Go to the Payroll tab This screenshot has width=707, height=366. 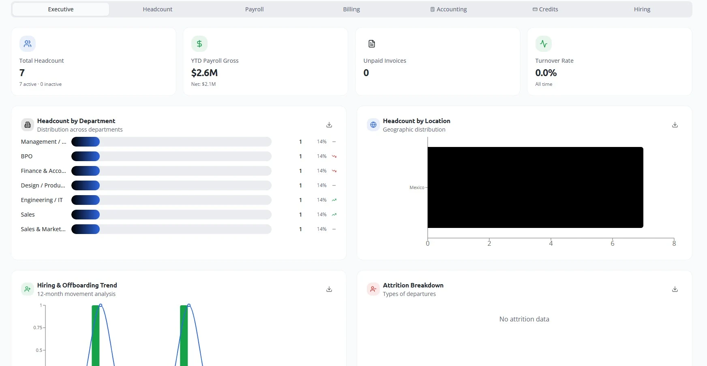point(255,9)
